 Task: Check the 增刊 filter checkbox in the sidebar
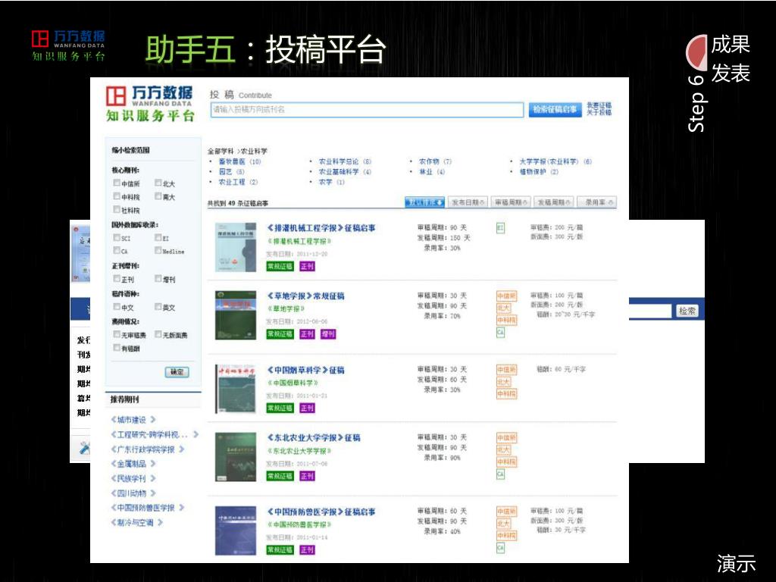tap(158, 279)
